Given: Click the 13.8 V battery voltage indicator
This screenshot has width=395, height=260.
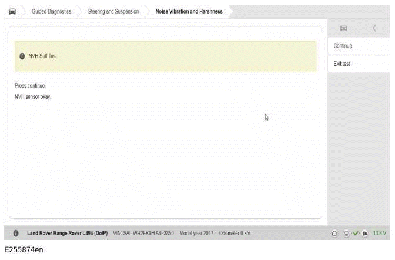Looking at the screenshot, I should (x=379, y=234).
